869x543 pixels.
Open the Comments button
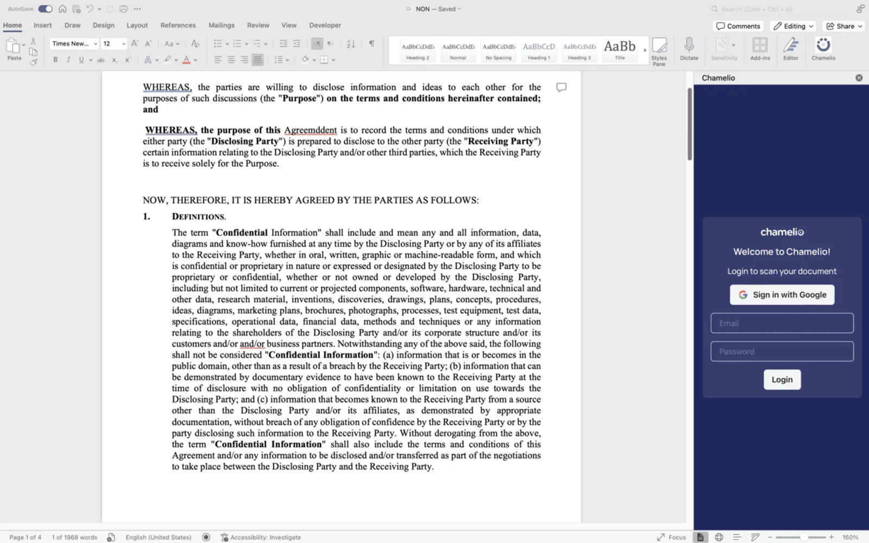click(738, 26)
